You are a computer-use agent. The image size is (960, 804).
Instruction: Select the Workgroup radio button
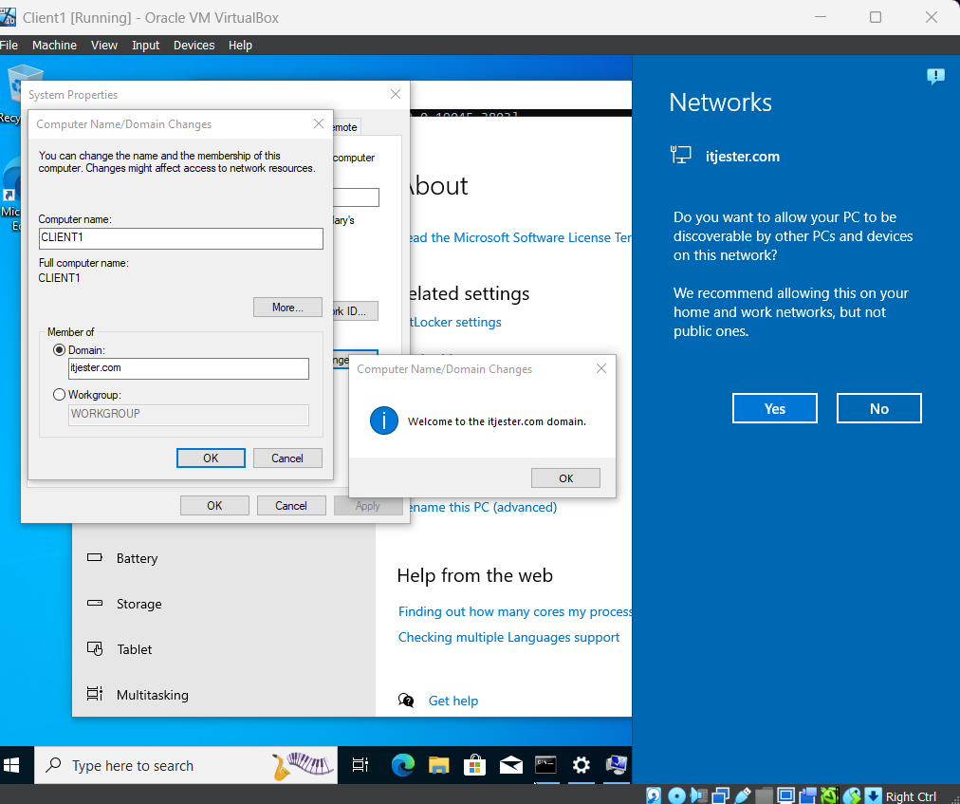60,395
